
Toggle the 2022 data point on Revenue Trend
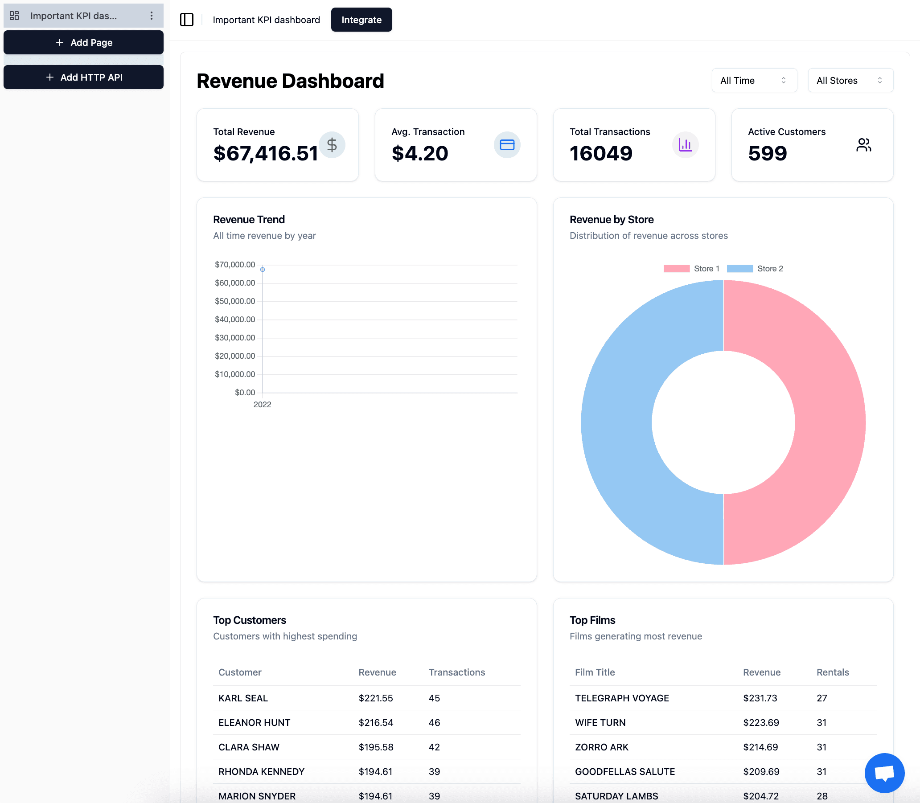[x=262, y=269]
